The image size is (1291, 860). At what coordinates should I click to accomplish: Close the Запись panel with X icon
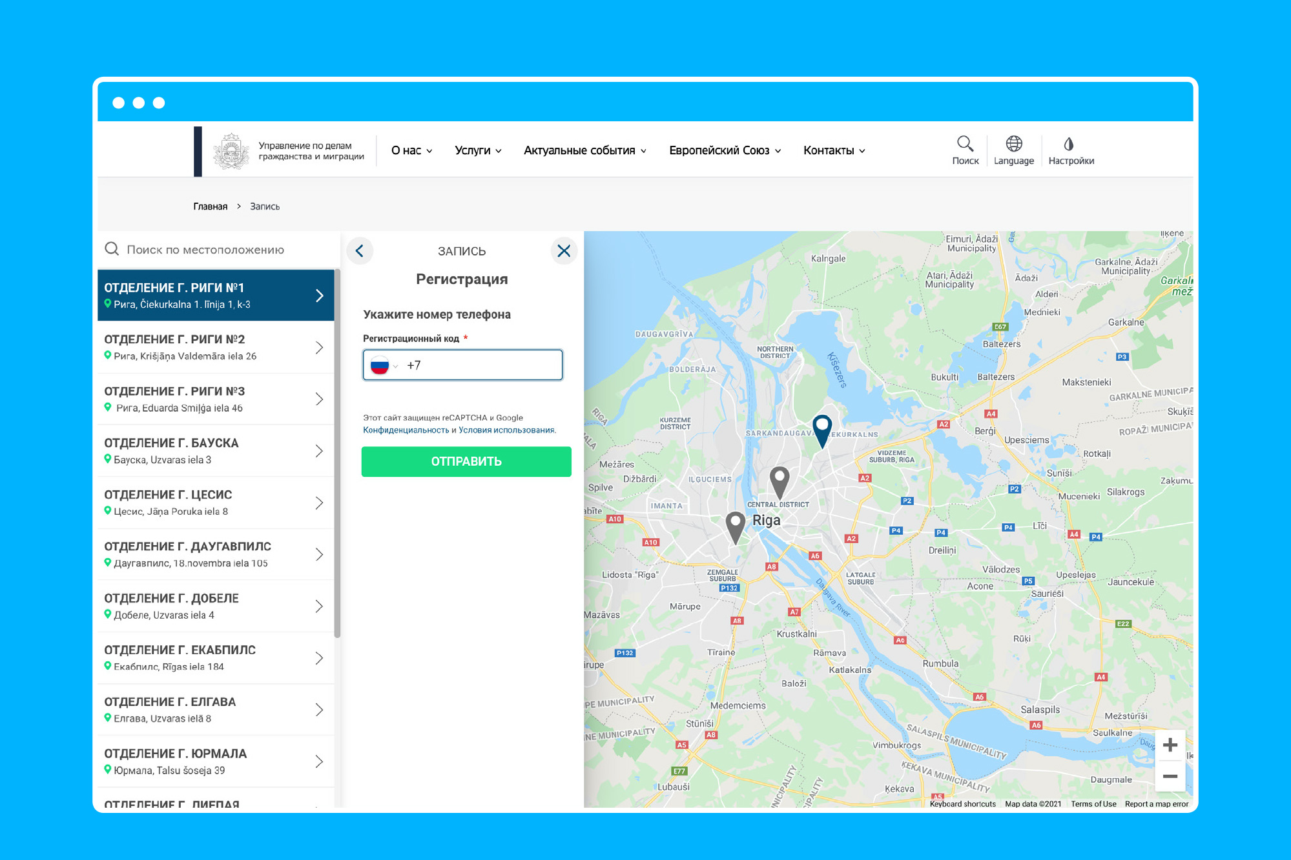pos(563,251)
